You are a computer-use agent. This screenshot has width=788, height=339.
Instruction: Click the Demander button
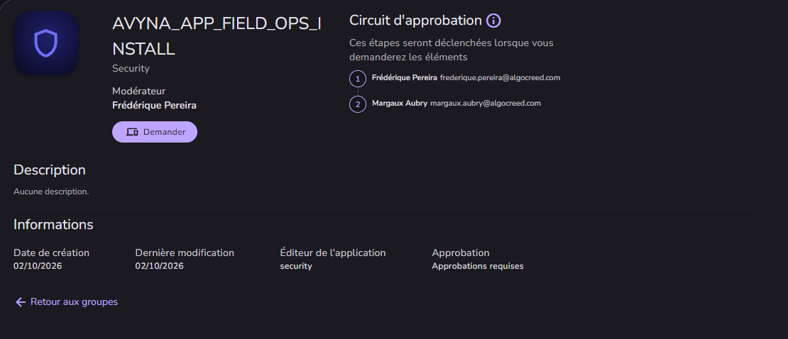click(x=155, y=132)
